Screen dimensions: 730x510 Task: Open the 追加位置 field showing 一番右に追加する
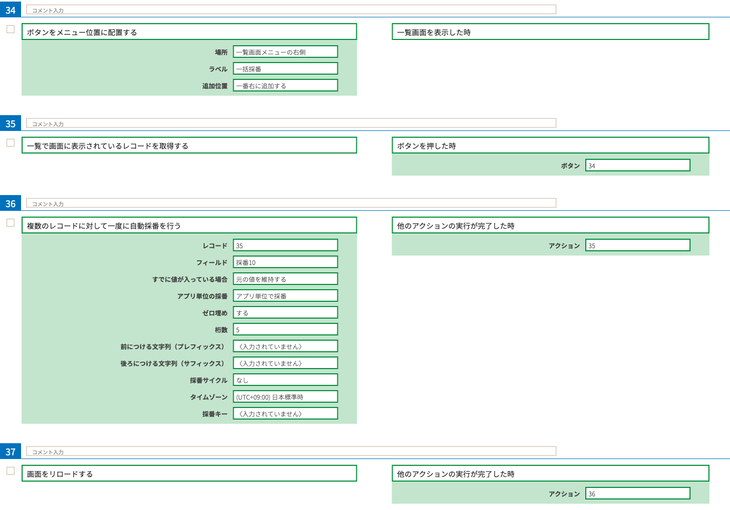coord(285,86)
